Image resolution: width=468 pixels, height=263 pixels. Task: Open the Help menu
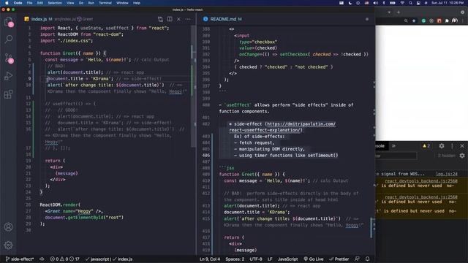pos(137,3)
